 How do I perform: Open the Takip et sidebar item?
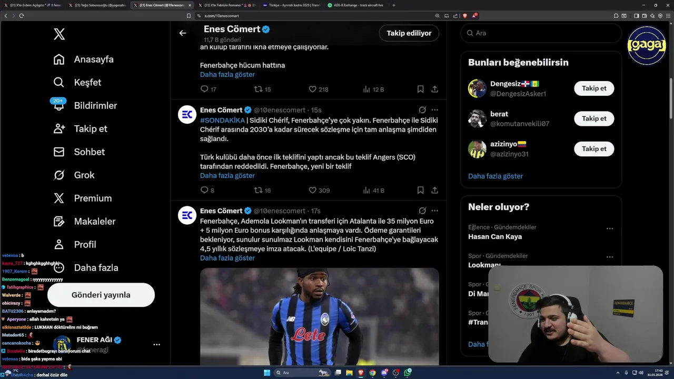(x=80, y=129)
